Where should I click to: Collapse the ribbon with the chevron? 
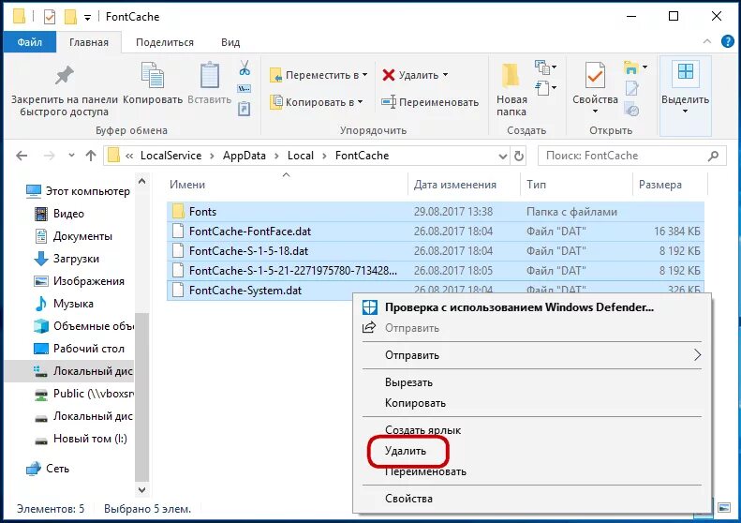click(x=707, y=41)
